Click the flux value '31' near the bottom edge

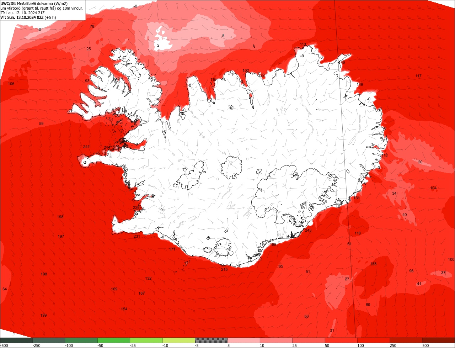[x=332, y=330]
